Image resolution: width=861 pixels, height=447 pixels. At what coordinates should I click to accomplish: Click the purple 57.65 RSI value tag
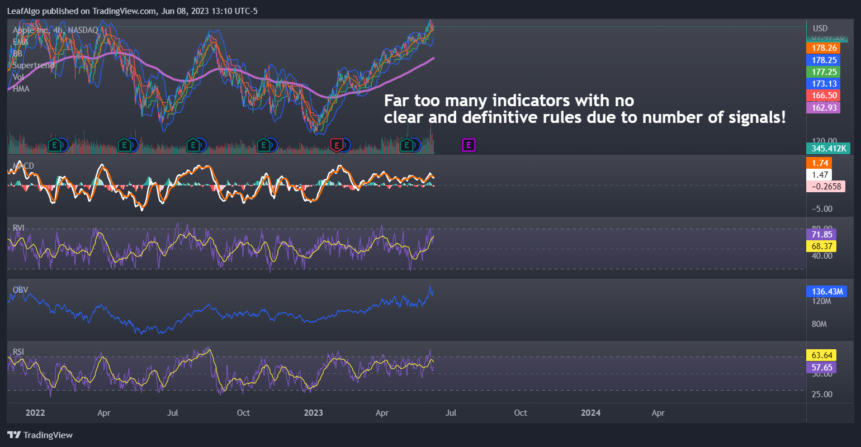click(x=821, y=367)
